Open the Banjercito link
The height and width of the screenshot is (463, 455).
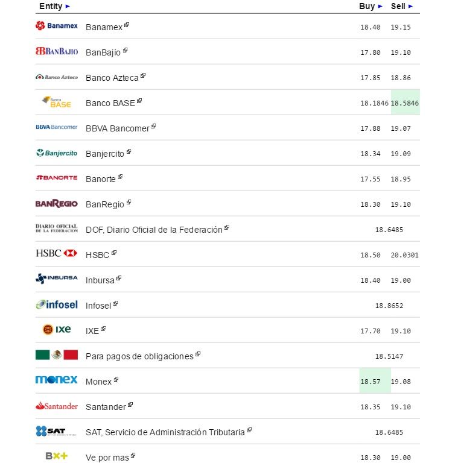click(105, 154)
